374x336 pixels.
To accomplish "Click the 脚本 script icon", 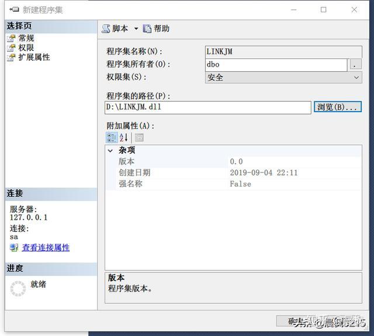I will (x=106, y=29).
